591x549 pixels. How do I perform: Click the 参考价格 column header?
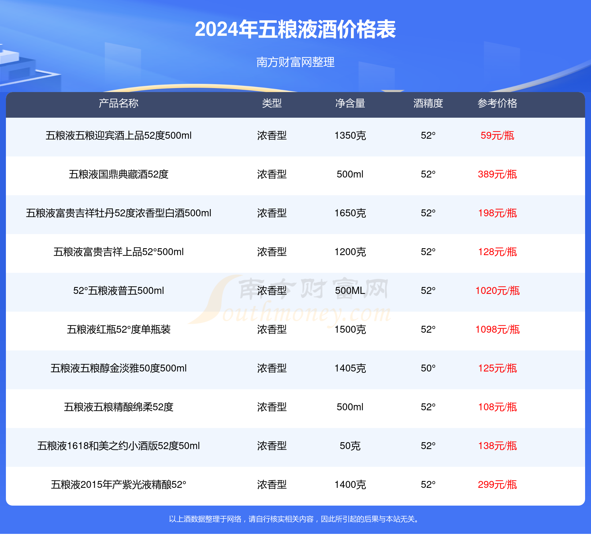click(x=497, y=103)
